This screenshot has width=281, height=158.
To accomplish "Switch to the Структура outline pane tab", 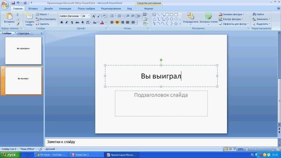I will [23, 33].
